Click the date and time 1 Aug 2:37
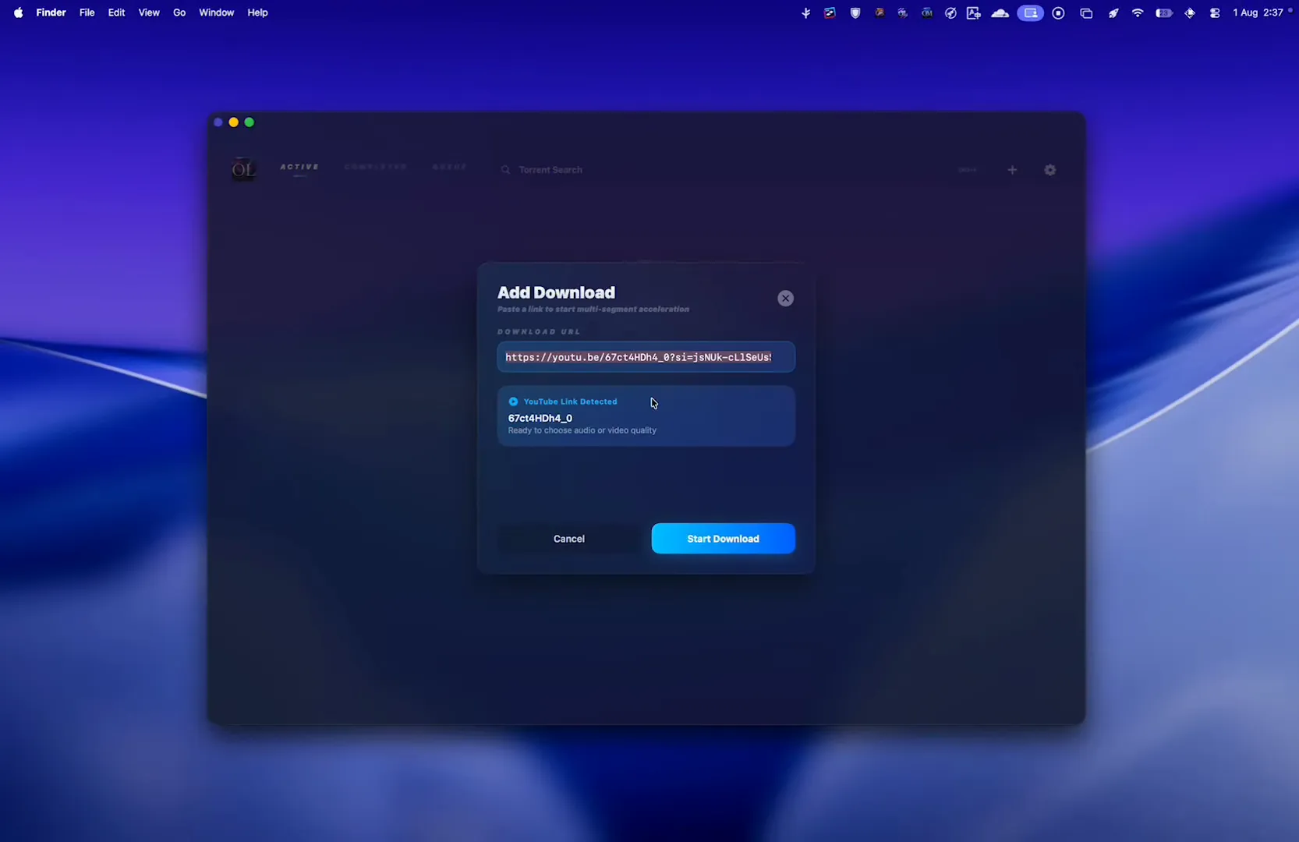1299x842 pixels. pyautogui.click(x=1258, y=12)
